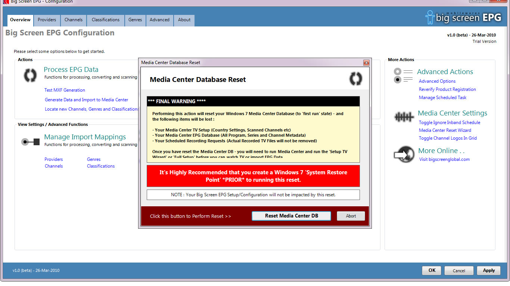Click the Big Screen EPG Configuration title
The width and height of the screenshot is (510, 286).
60,33
